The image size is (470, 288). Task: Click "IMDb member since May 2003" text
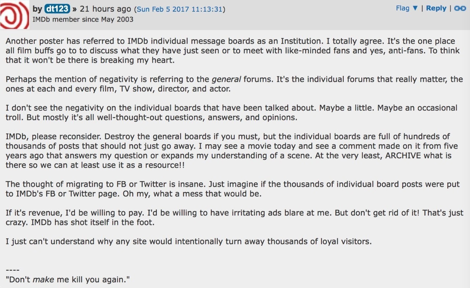tap(83, 19)
